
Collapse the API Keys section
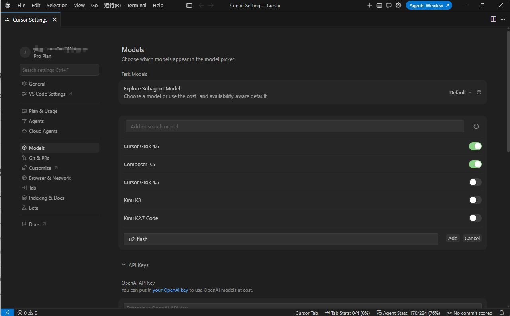[135, 265]
